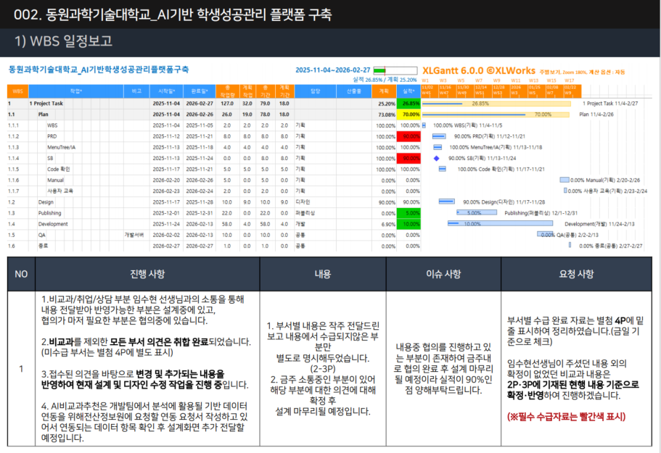Click the WBS orange column header
The image size is (661, 453).
(17, 91)
